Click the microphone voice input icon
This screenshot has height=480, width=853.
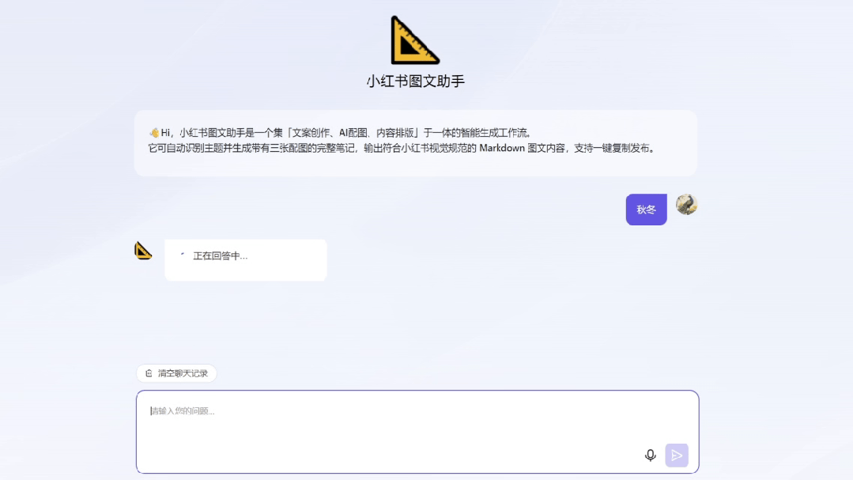pos(650,455)
